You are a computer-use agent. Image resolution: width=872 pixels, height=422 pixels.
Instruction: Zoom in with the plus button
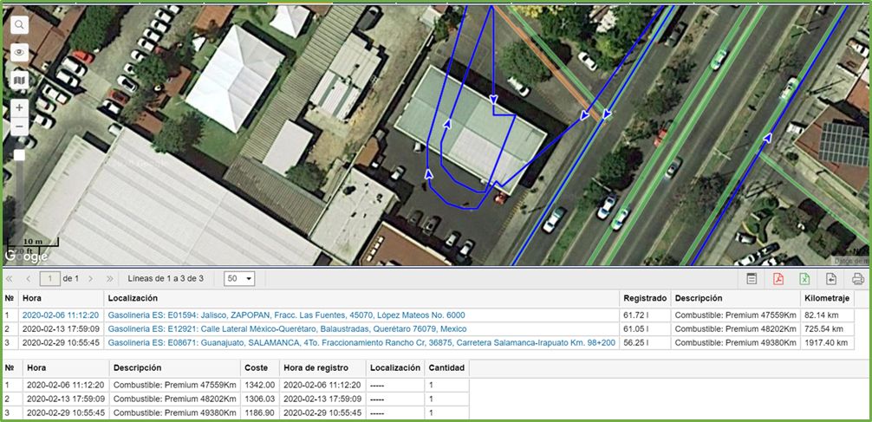[x=19, y=107]
